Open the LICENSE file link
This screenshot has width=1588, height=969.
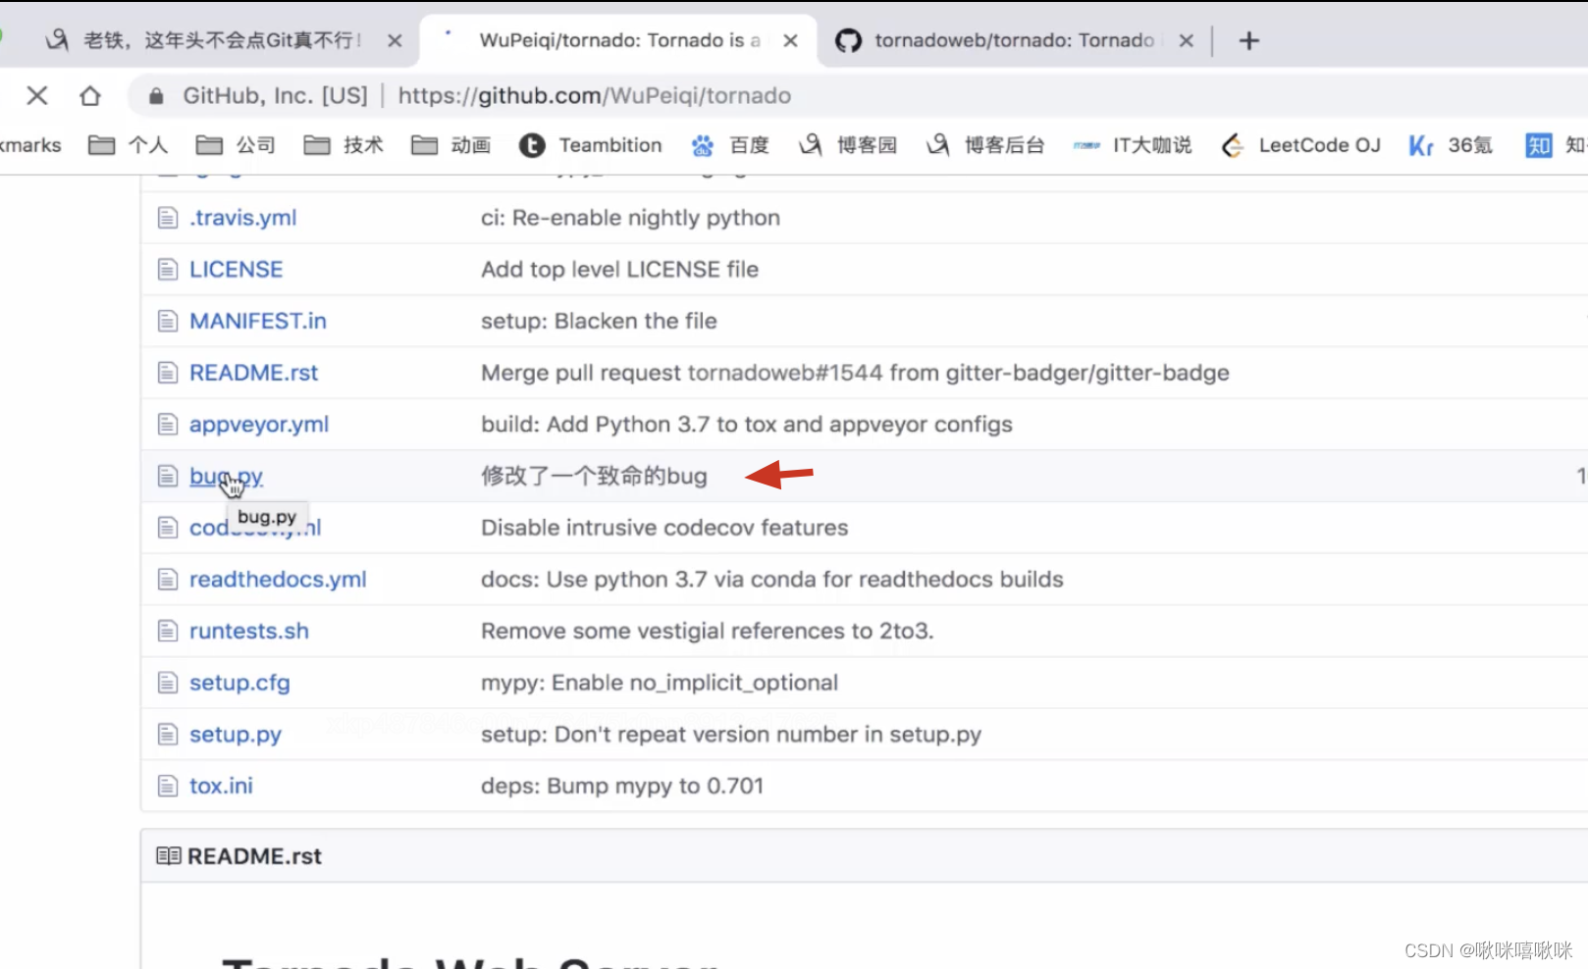pyautogui.click(x=236, y=270)
